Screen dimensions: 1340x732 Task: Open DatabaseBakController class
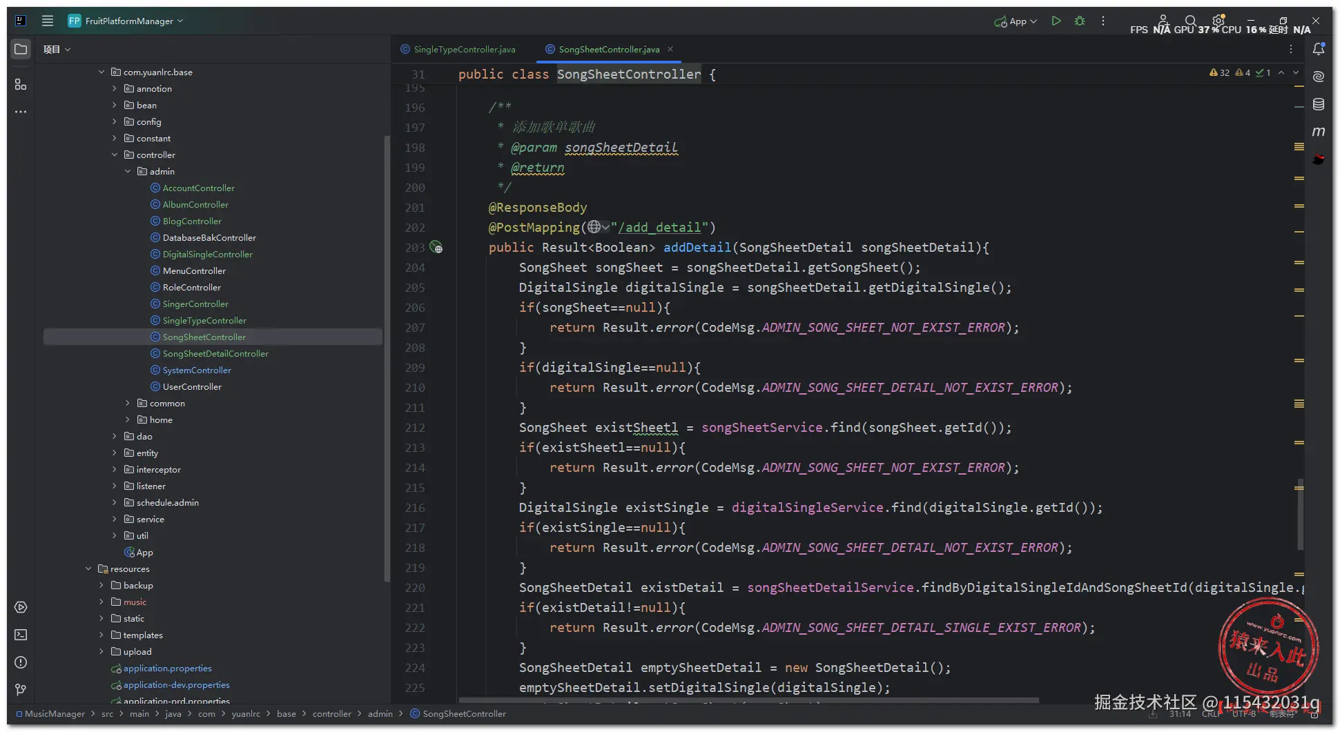[209, 237]
